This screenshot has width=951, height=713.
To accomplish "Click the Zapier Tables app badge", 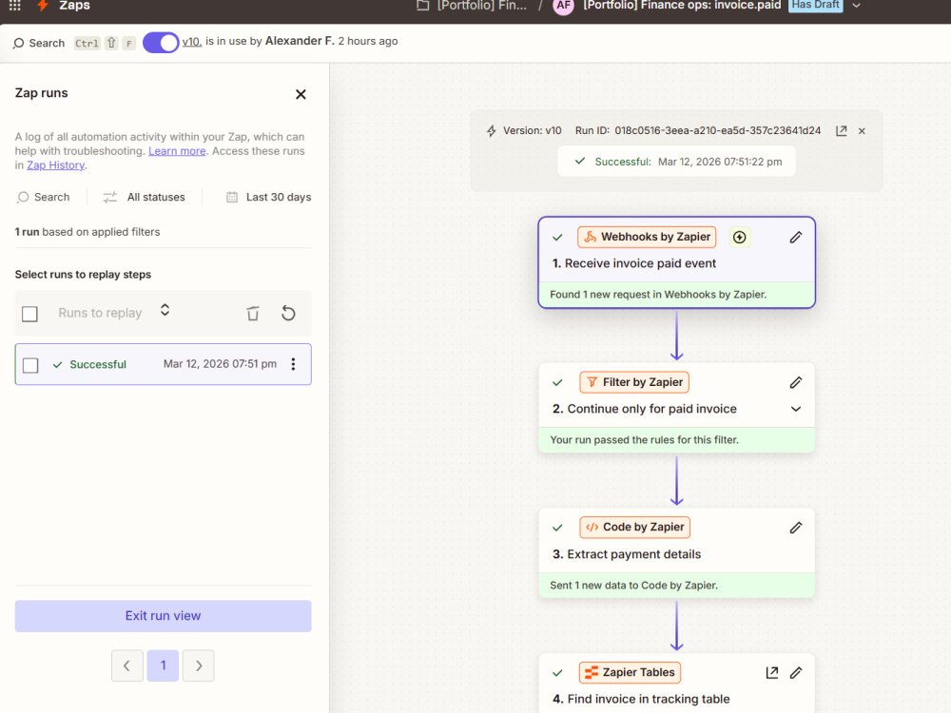I will [631, 672].
